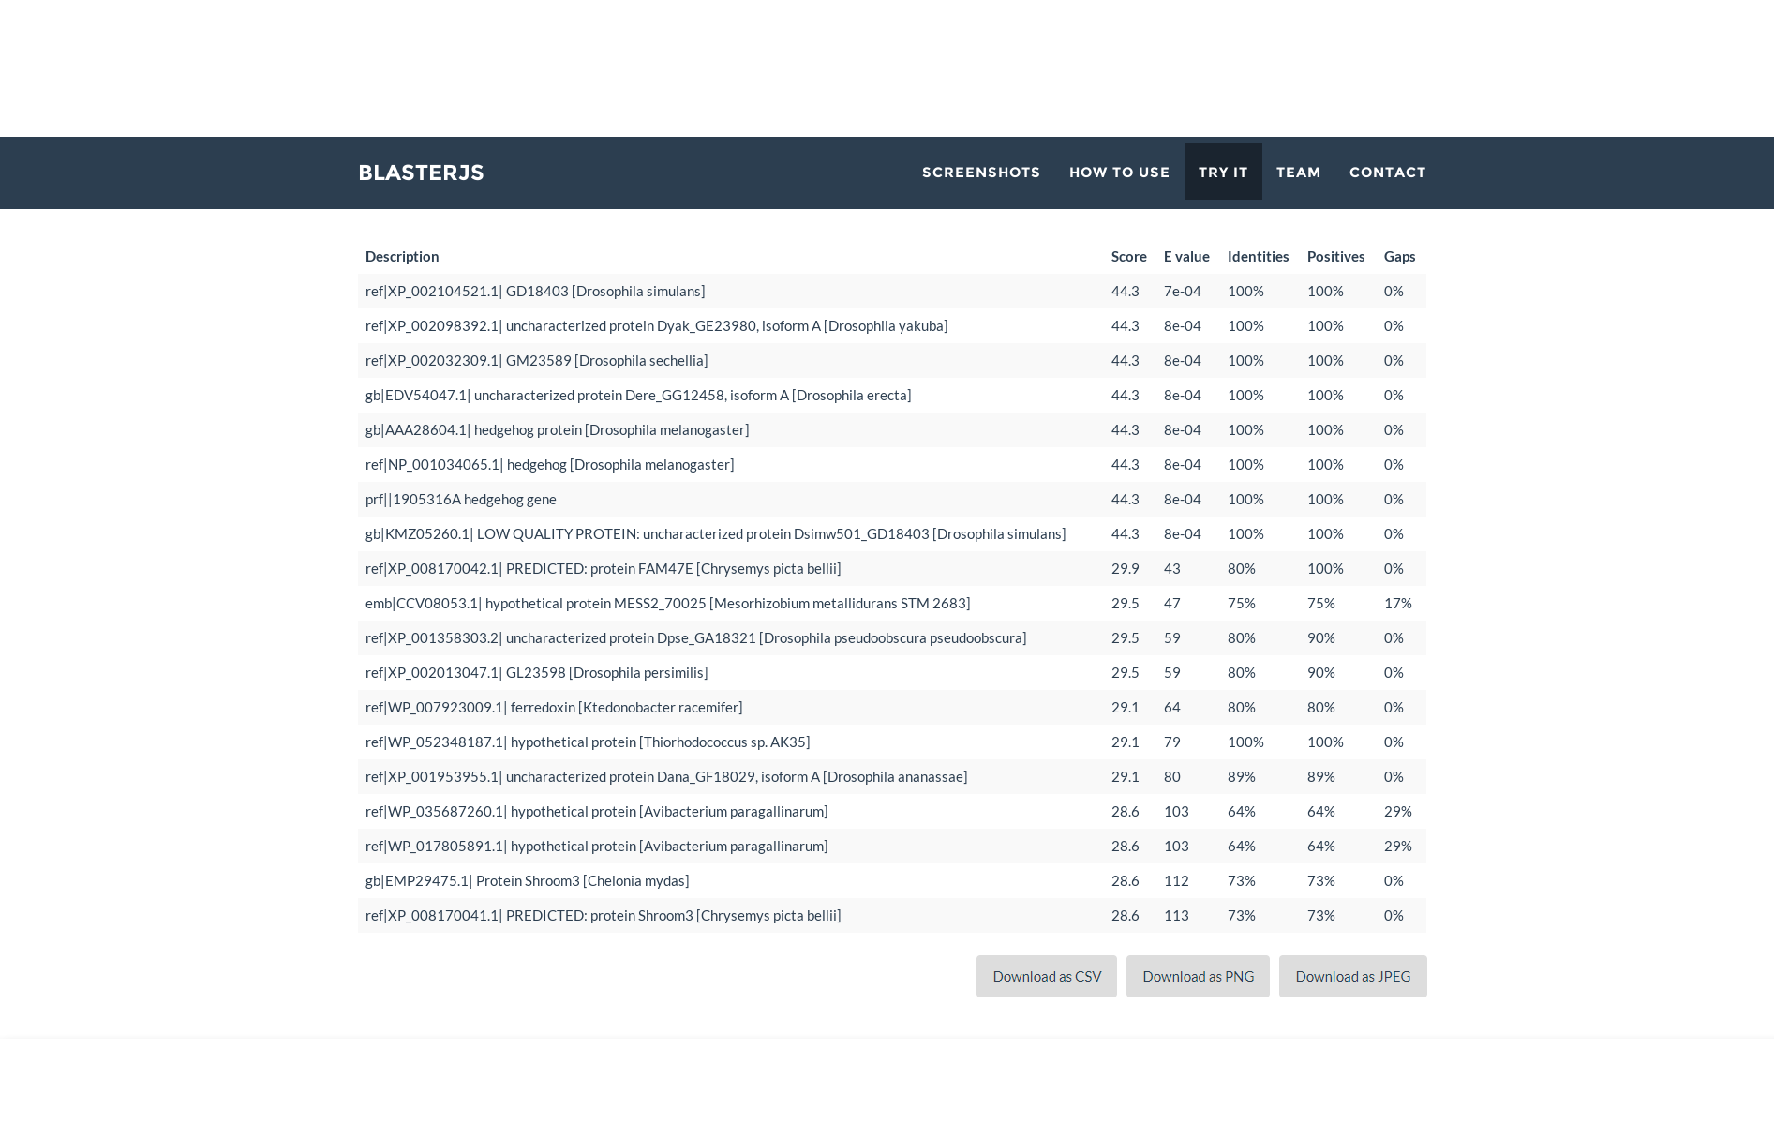The image size is (1774, 1125).
Task: Click the BLASTERJS brand logo
Action: (421, 172)
